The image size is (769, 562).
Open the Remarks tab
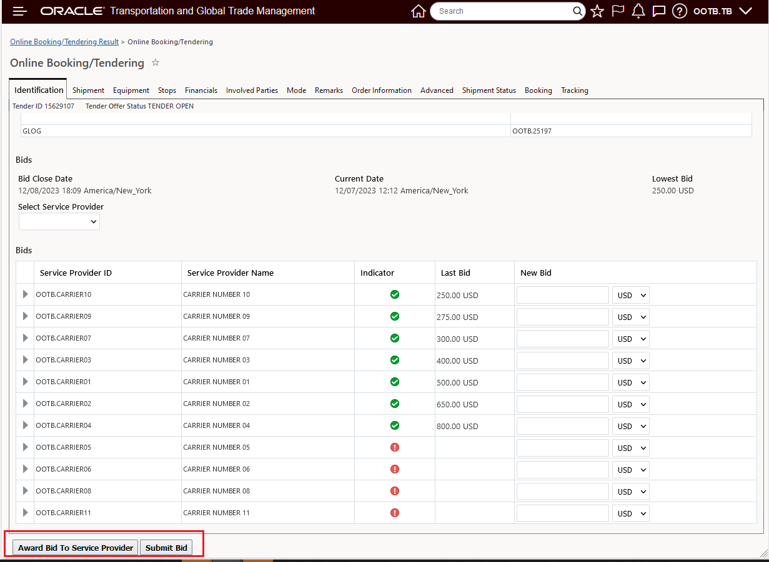(x=329, y=90)
